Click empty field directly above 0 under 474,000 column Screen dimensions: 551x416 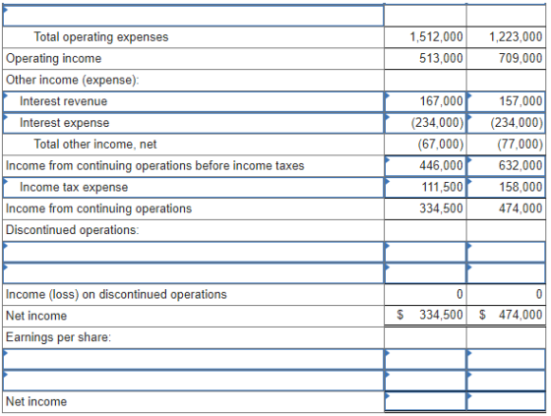506,273
